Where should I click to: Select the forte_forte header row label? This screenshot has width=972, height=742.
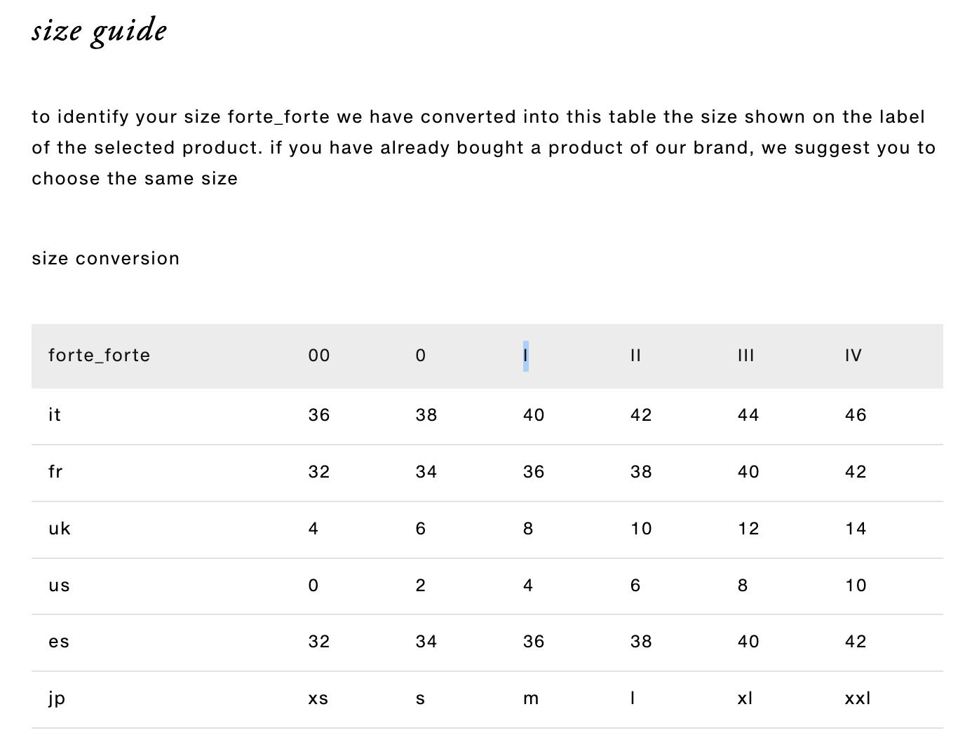[100, 356]
